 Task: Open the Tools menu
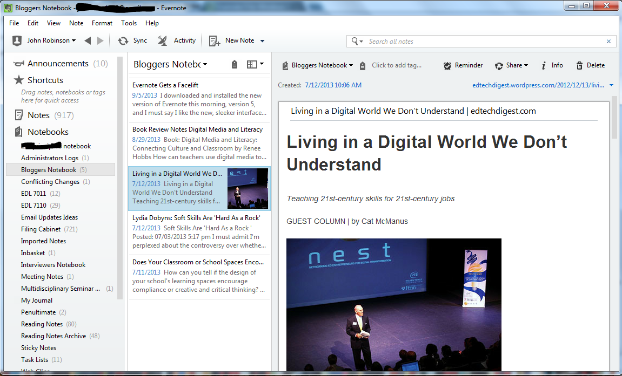tap(129, 23)
